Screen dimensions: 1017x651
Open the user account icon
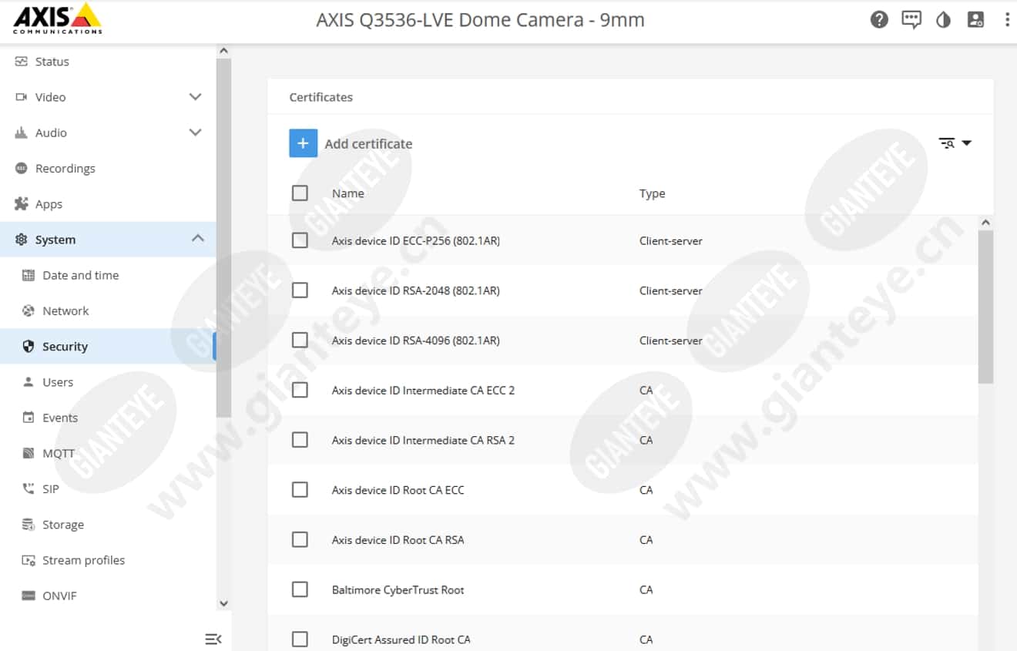click(x=975, y=20)
